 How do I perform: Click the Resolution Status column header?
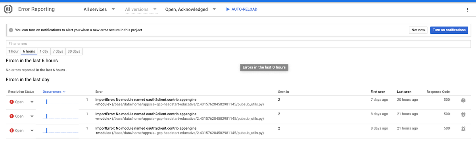[x=21, y=92]
